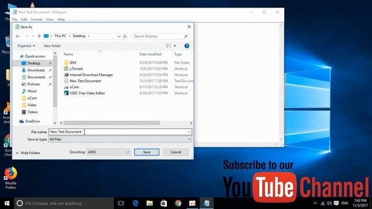The image size is (372, 209).
Task: Go up one folder level arrow
Action: point(39,36)
